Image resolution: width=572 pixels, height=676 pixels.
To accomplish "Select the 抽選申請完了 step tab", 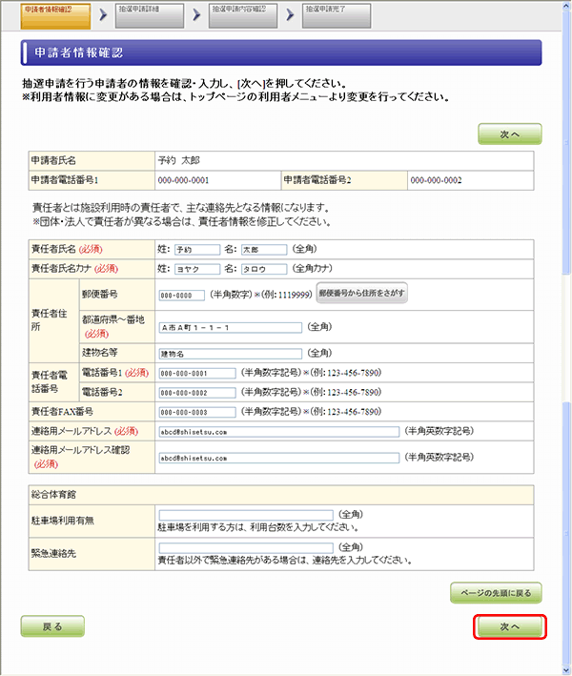I will pyautogui.click(x=337, y=16).
